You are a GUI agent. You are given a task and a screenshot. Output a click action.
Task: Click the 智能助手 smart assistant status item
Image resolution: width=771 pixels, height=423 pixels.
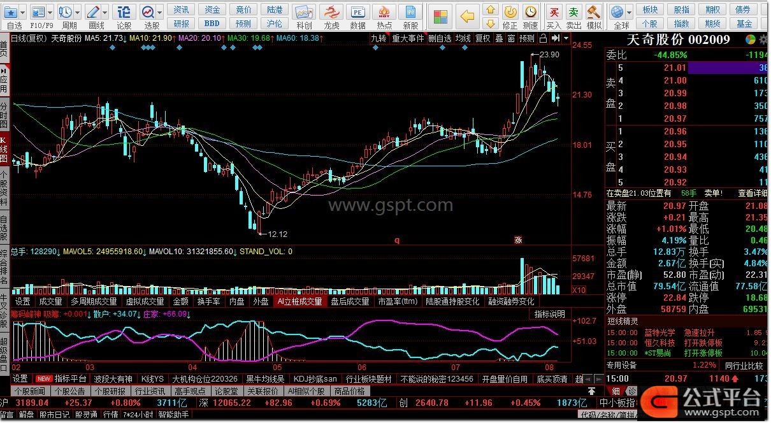pos(173,415)
